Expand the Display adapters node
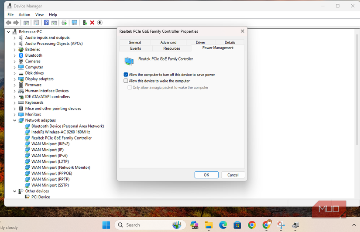 [x=15, y=79]
